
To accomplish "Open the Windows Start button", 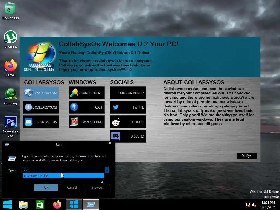I will pyautogui.click(x=7, y=205).
